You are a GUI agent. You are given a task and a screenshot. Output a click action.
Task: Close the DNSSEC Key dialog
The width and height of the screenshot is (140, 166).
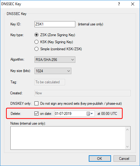tap(133, 4)
